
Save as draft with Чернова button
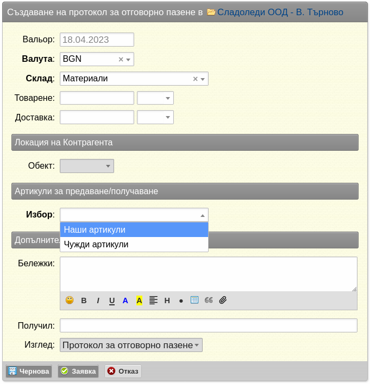click(x=29, y=372)
